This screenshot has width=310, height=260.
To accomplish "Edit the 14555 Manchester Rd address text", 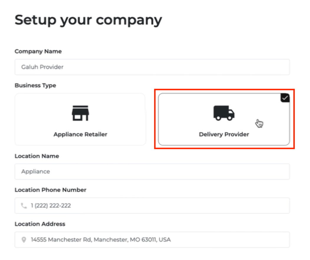I will 101,240.
